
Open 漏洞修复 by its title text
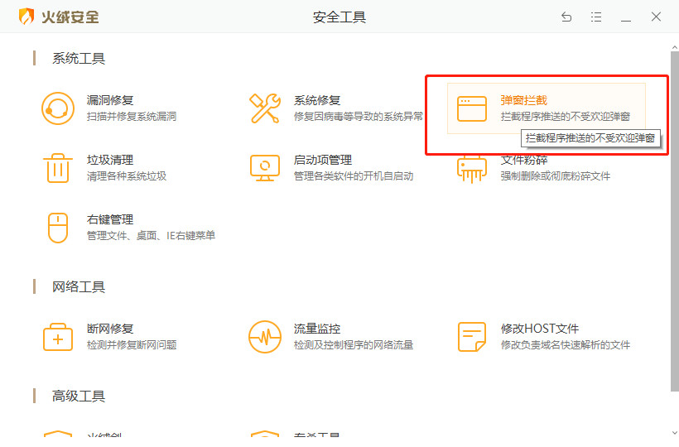click(110, 100)
